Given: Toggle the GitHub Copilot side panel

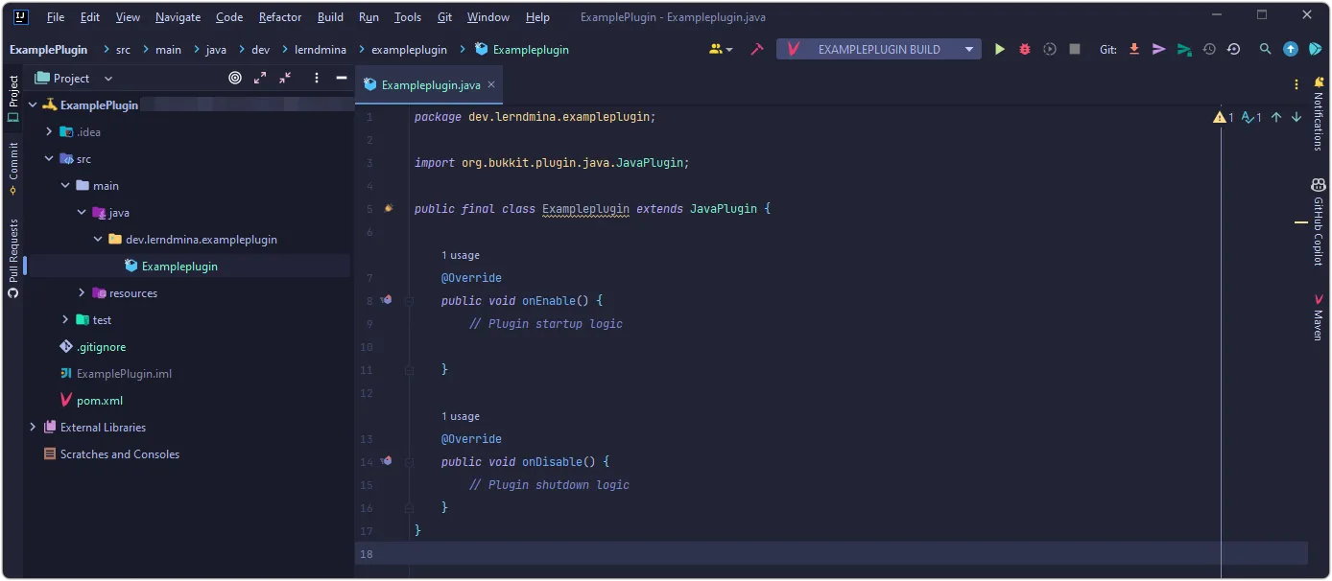Looking at the screenshot, I should 1319,222.
